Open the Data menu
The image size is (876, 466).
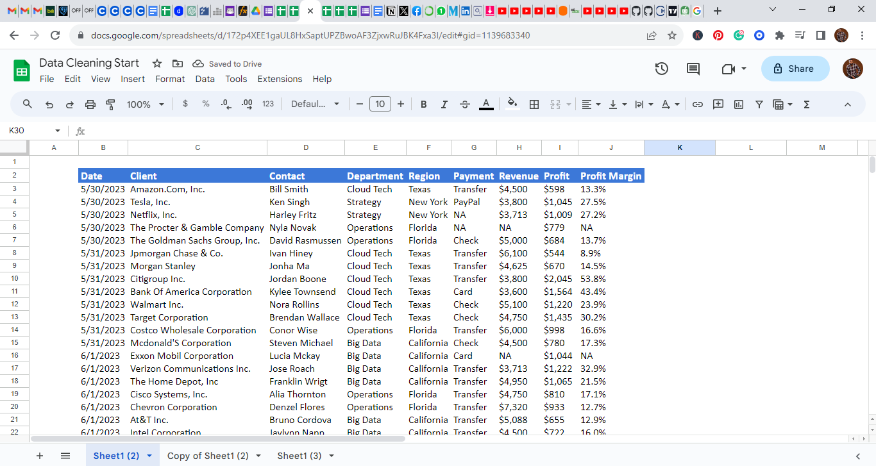click(x=205, y=79)
